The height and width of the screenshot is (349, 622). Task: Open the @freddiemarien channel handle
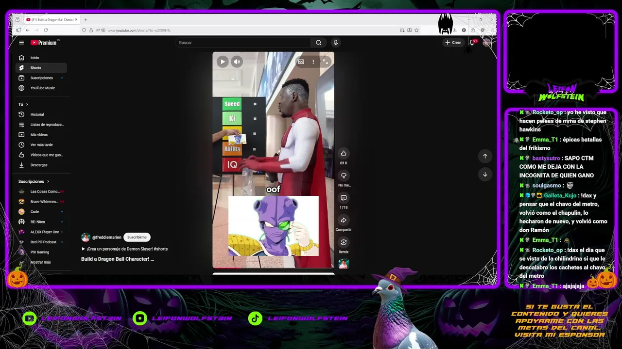pos(107,238)
